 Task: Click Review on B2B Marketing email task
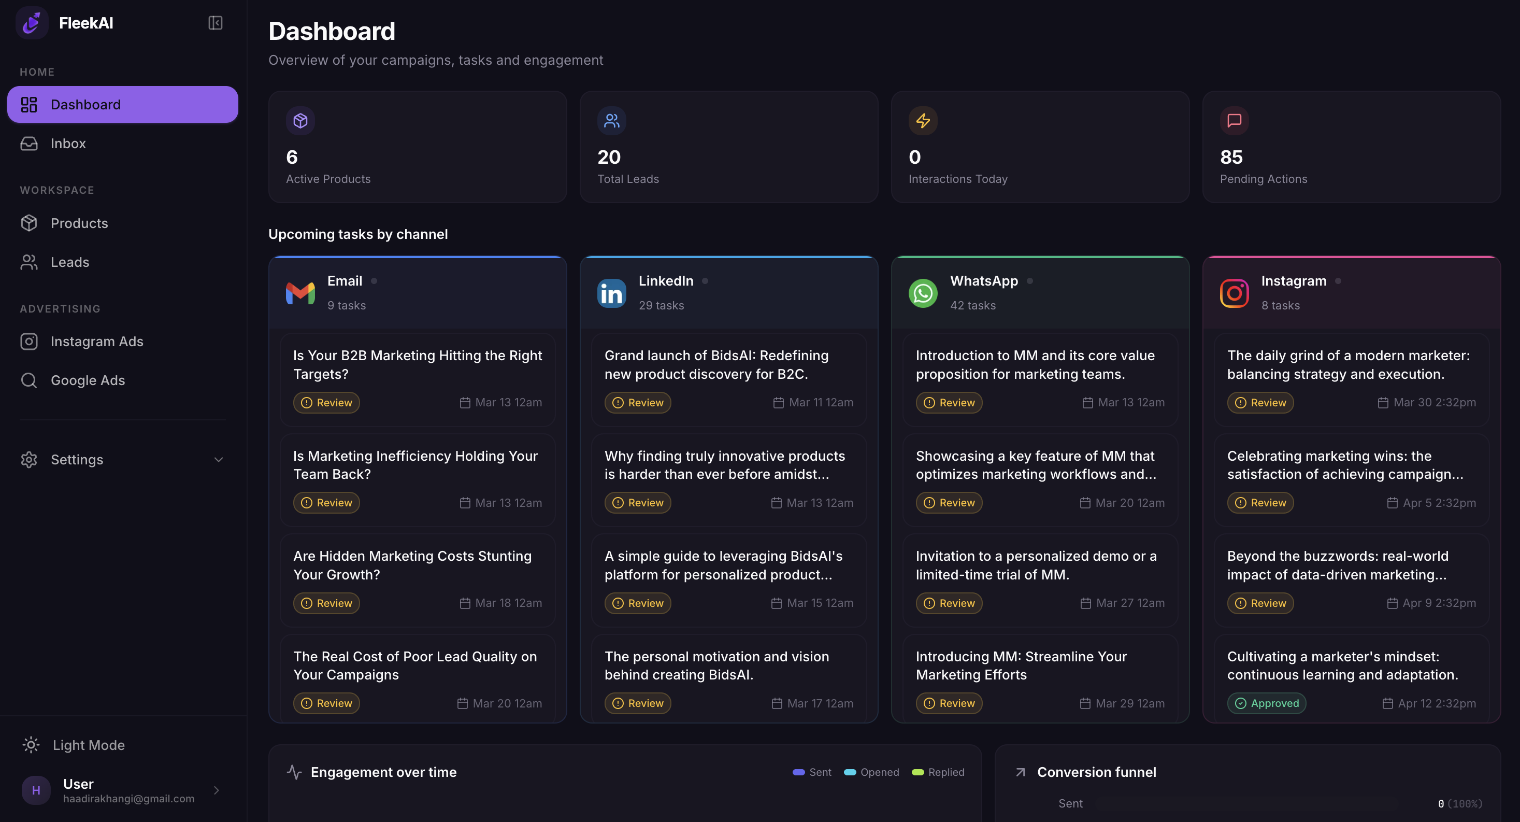click(x=326, y=403)
